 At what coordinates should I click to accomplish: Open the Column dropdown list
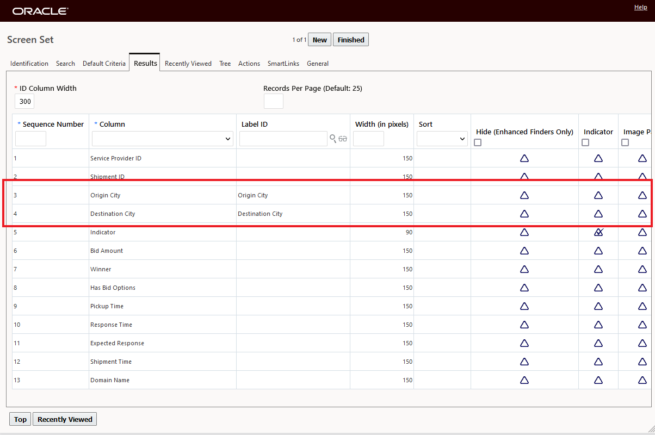point(163,139)
